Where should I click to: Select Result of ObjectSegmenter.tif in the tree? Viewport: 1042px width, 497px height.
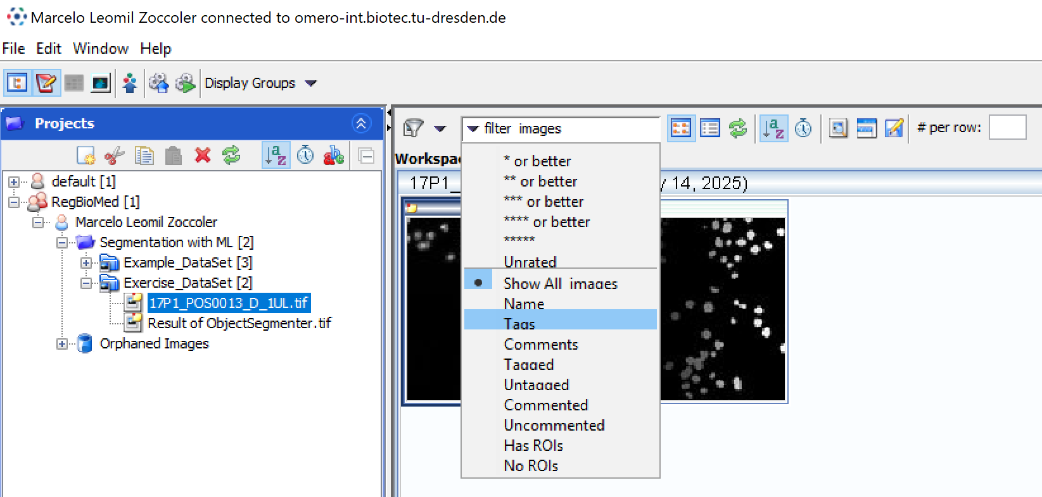point(239,323)
